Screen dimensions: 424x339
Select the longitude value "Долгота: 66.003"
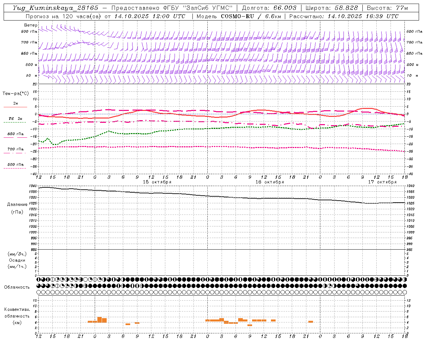click(269, 8)
